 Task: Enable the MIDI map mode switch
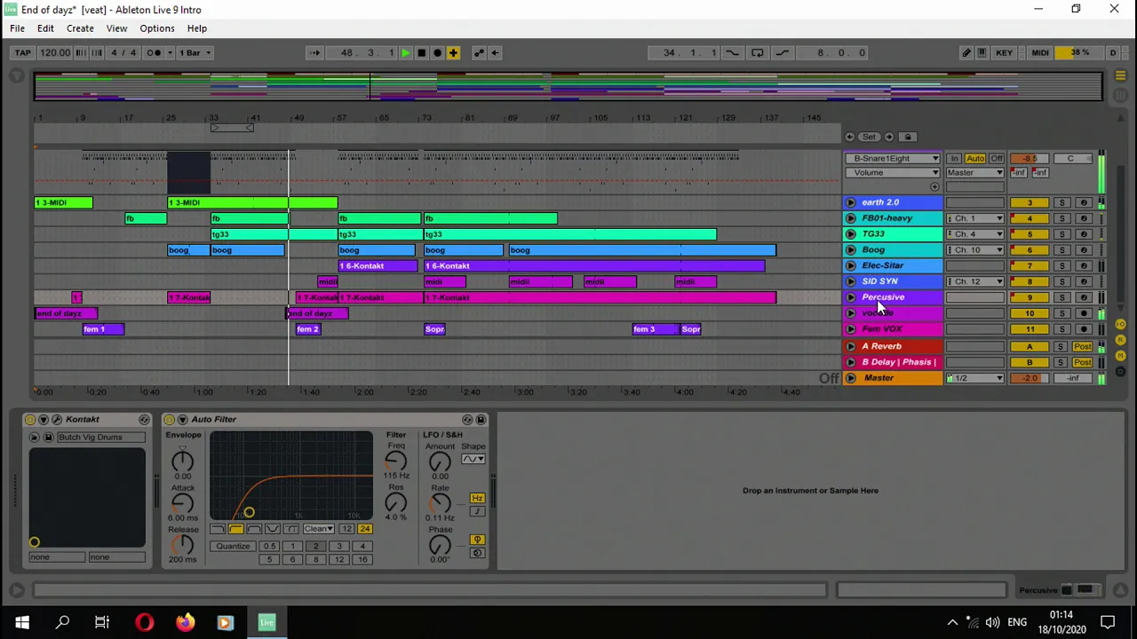1039,52
